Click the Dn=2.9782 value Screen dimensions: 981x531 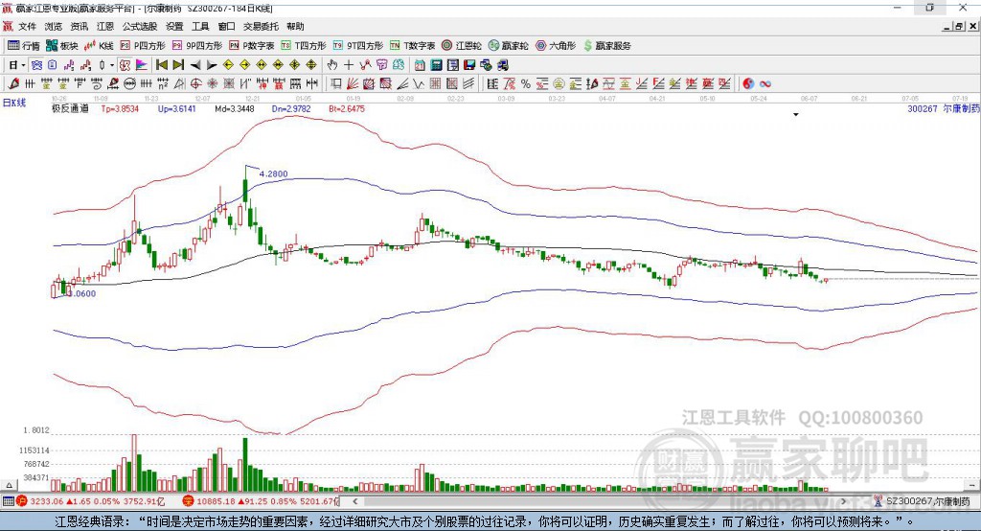[291, 108]
